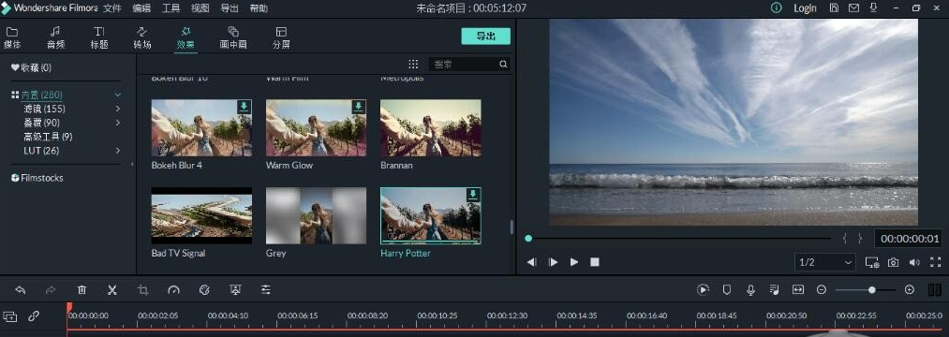The width and height of the screenshot is (949, 337).
Task: Click the green screen person icon
Action: tap(235, 290)
